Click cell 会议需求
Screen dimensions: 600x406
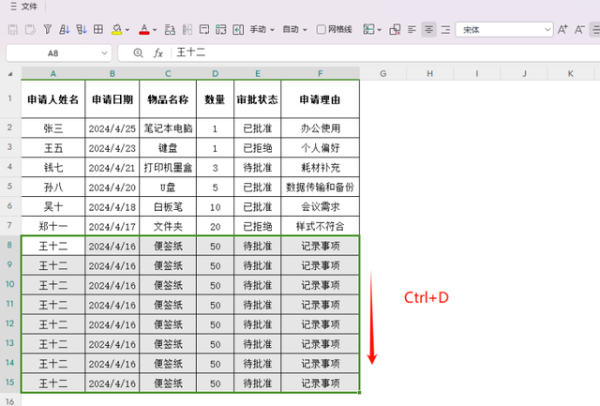(x=321, y=207)
